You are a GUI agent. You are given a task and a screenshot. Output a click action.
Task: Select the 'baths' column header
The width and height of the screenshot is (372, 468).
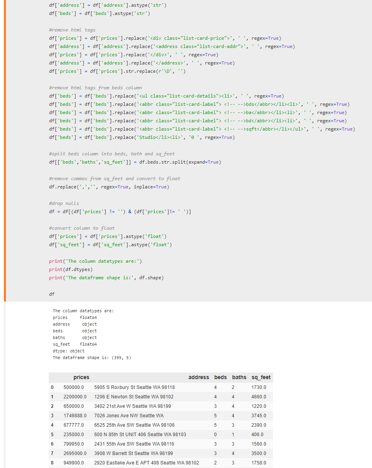click(239, 377)
